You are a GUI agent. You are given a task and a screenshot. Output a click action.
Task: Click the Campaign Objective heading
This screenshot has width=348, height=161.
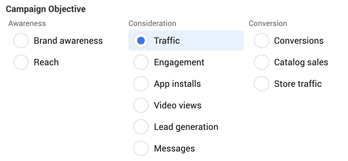point(46,9)
